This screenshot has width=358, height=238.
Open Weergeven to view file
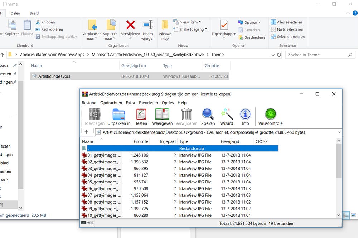click(x=162, y=116)
